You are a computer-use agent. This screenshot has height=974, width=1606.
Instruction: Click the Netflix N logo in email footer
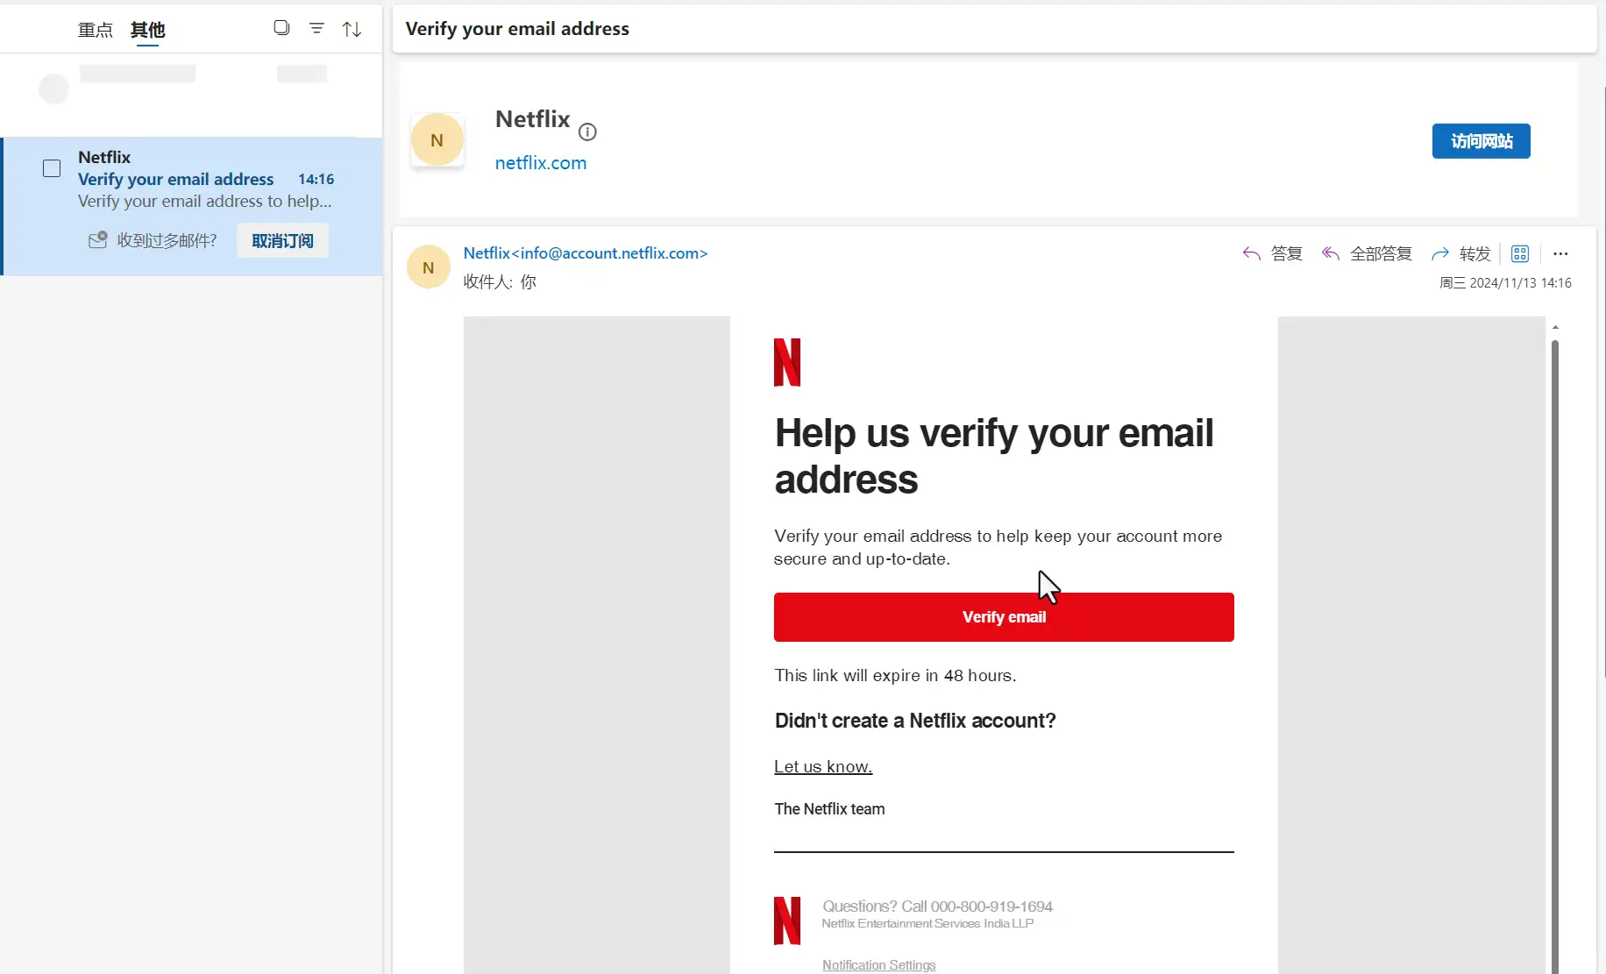(787, 921)
